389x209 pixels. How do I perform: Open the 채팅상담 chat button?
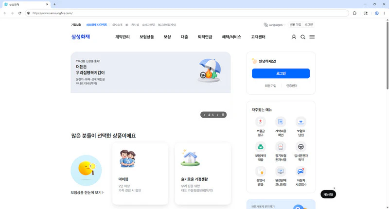tap(328, 194)
